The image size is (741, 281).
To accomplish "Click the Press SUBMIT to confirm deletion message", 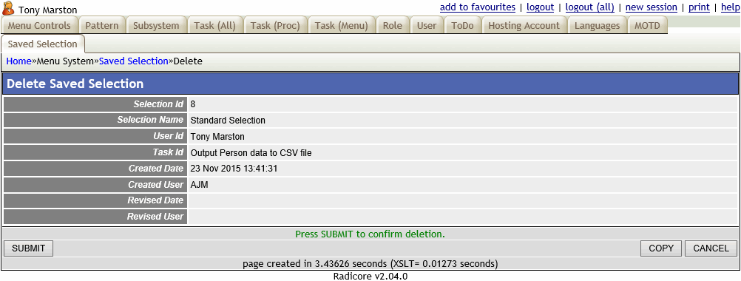I will click(370, 234).
